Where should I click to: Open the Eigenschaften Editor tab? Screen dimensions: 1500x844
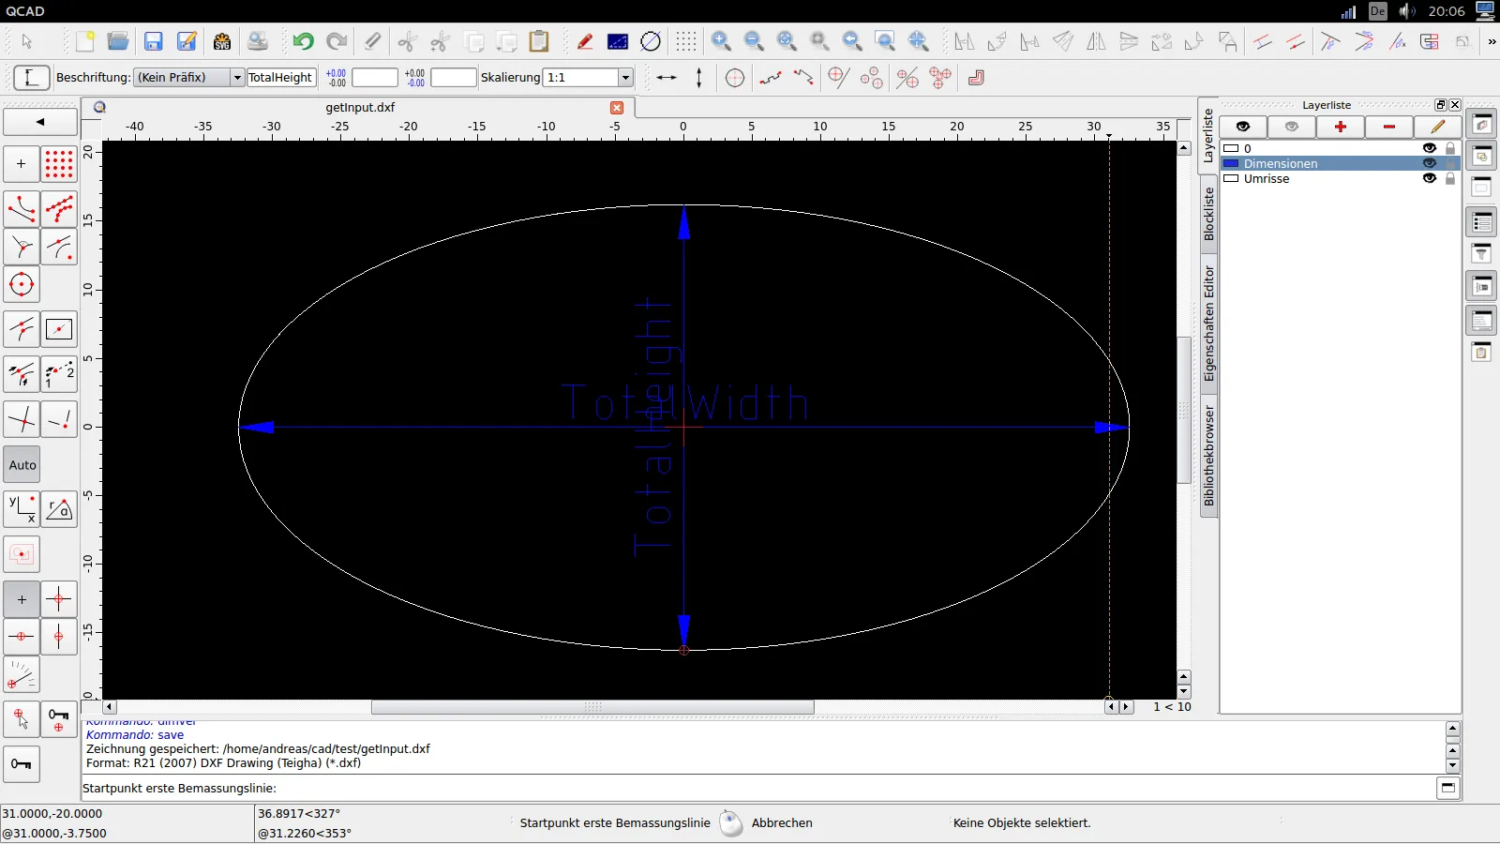pyautogui.click(x=1208, y=324)
